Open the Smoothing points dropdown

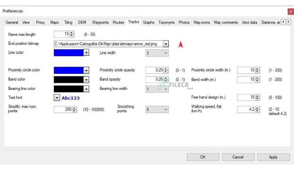tap(157, 110)
